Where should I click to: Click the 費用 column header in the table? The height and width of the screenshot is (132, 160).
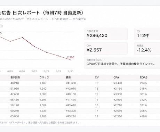pyautogui.click(x=68, y=77)
